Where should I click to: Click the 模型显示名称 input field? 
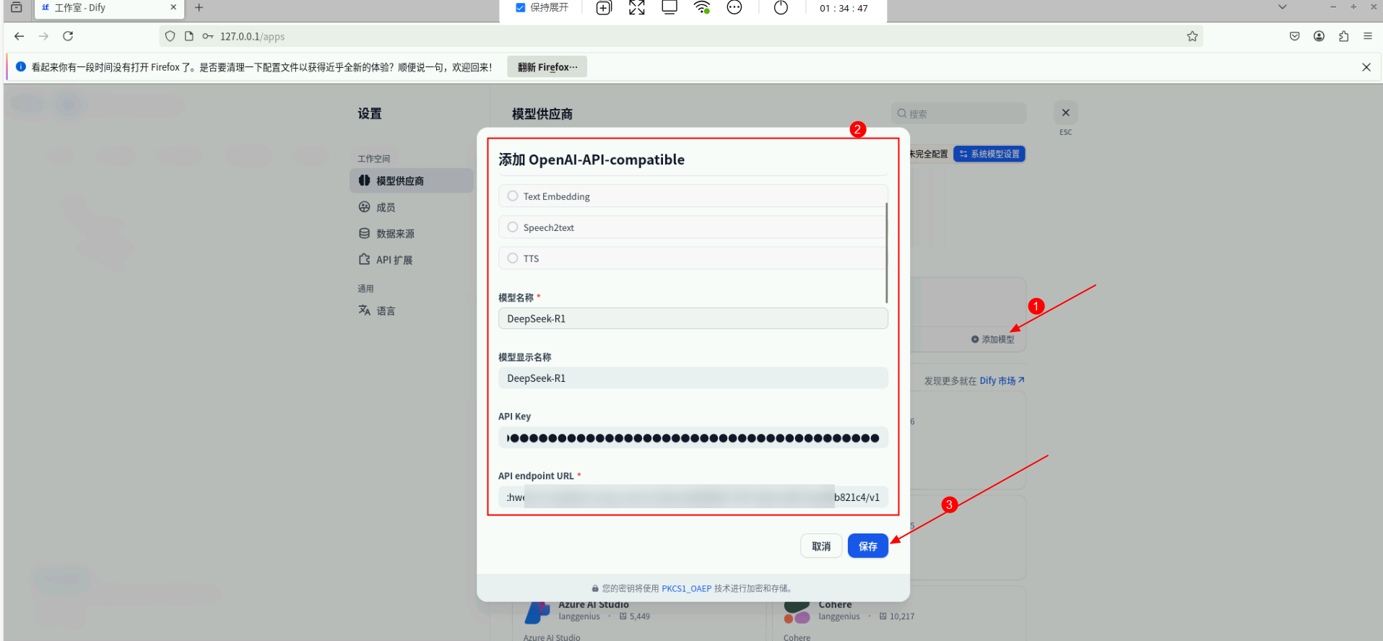693,378
